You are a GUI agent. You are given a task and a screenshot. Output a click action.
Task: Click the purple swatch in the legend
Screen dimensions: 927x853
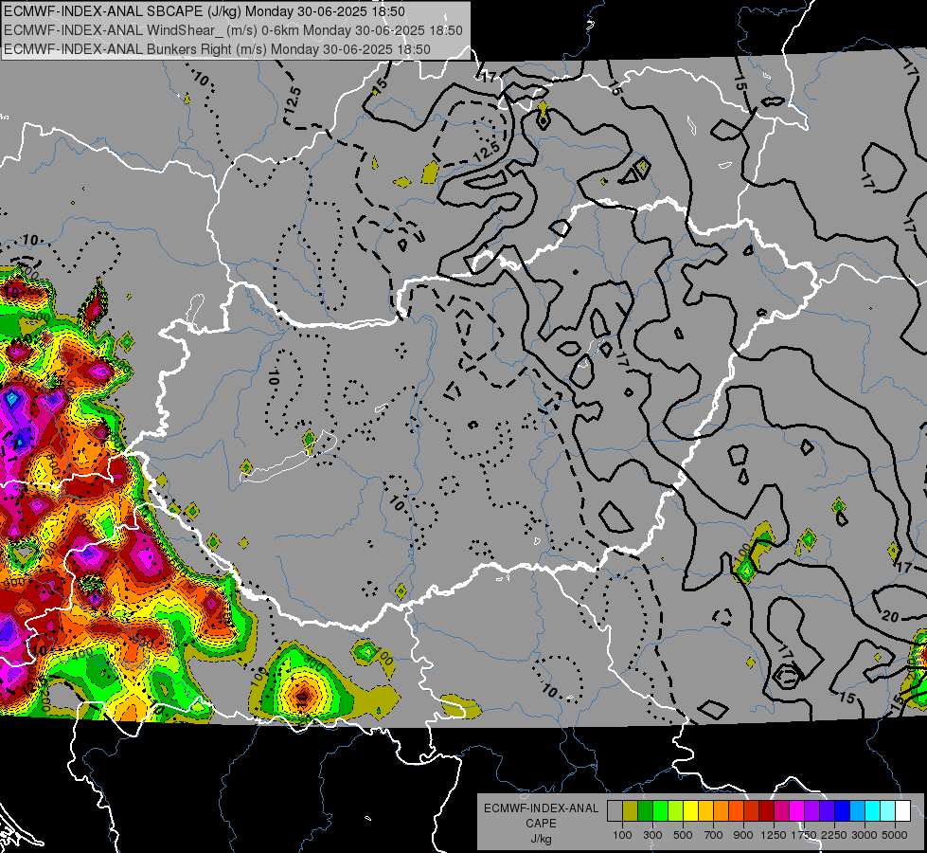click(812, 811)
